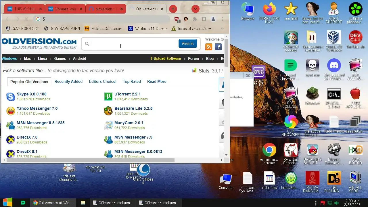The height and width of the screenshot is (207, 368).
Task: Click the Upload Software link
Action: coord(165,58)
